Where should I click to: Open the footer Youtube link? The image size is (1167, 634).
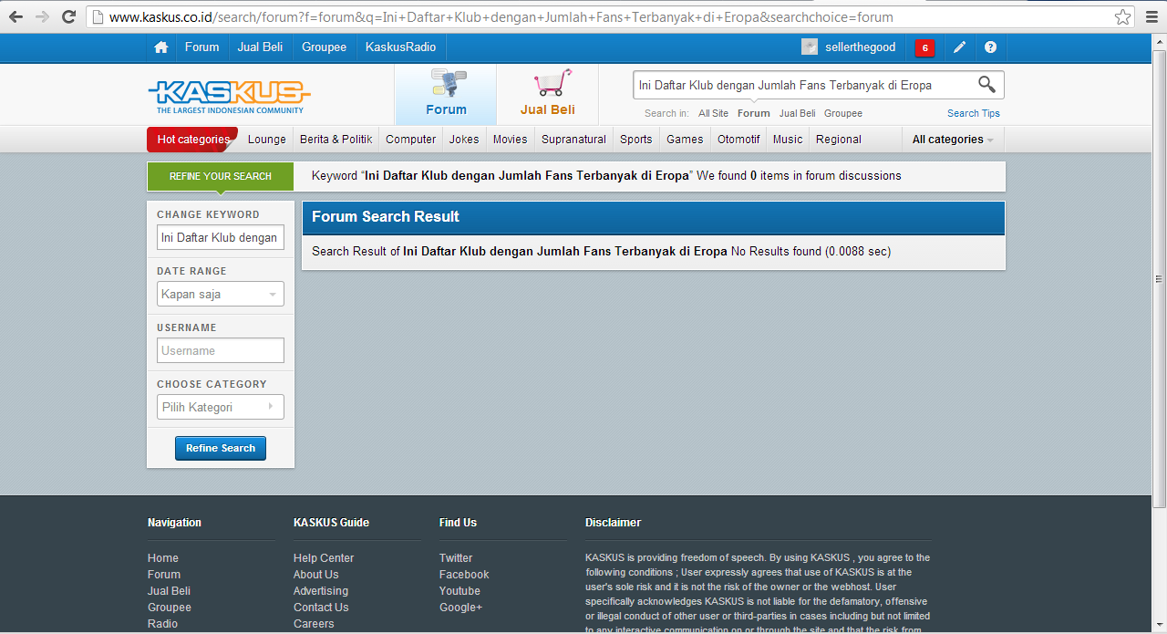tap(460, 591)
